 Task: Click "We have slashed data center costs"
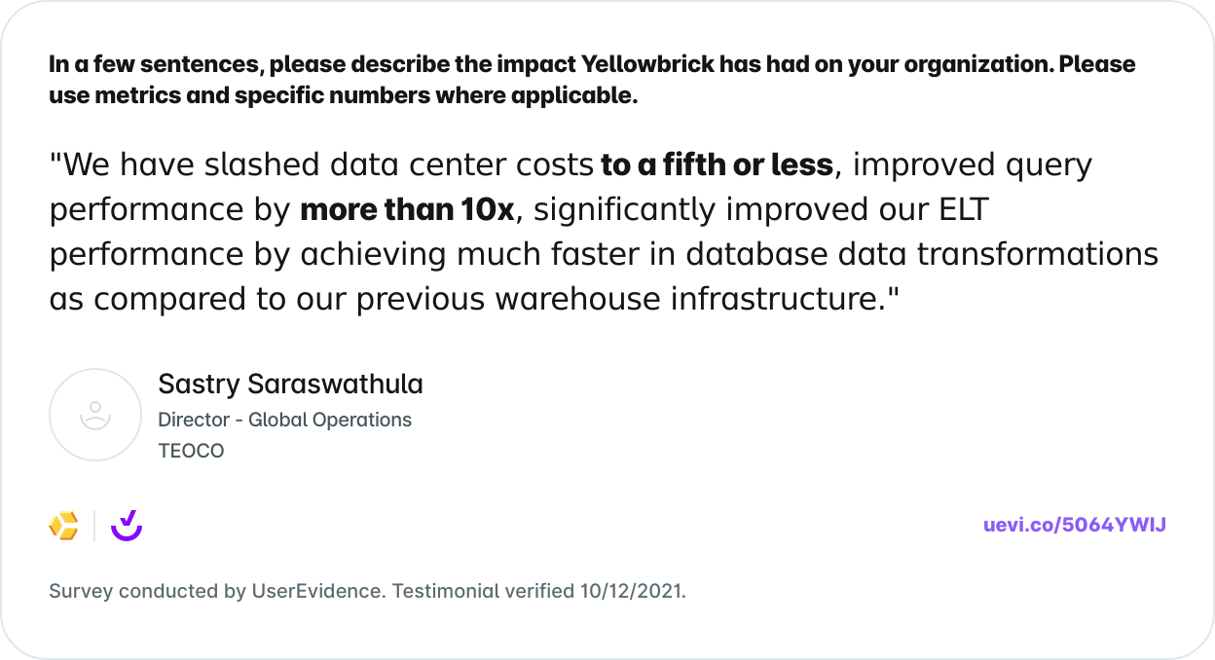tap(321, 165)
